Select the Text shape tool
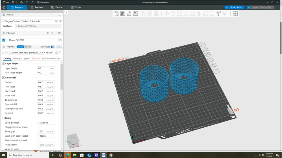282x158 pixels. (x=218, y=13)
